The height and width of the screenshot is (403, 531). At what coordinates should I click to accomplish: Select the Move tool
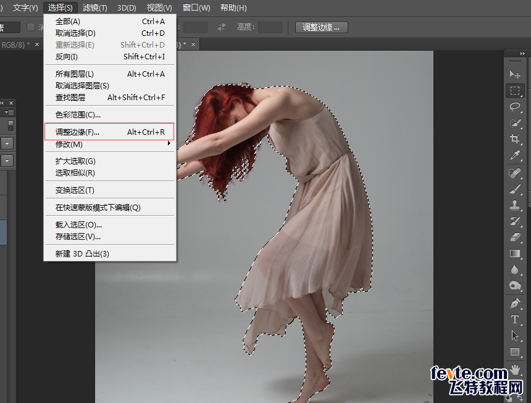514,74
